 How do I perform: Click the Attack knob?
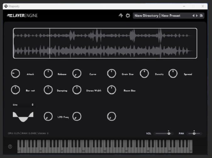pyautogui.click(x=15, y=74)
